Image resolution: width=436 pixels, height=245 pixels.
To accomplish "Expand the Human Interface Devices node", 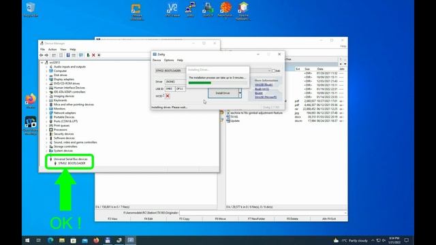I will coord(47,88).
